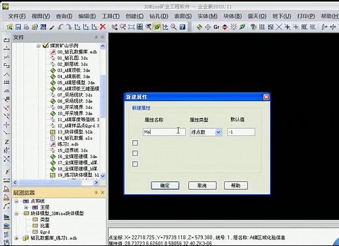This screenshot has width=339, height=246.
Task: Select the Qgrd attribute in 层浏览器
Action: 45,232
